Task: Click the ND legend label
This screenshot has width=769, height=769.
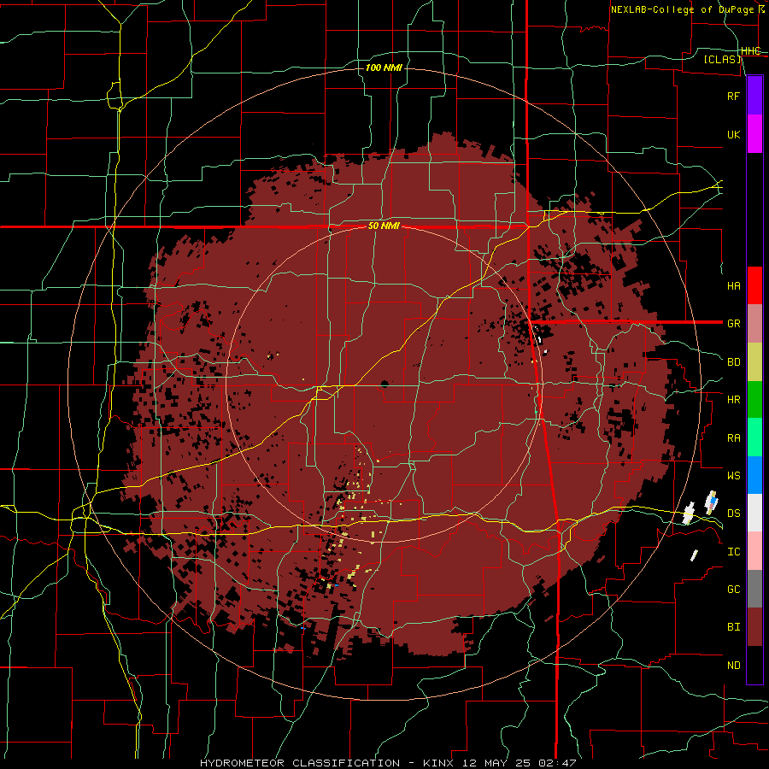Action: [733, 666]
